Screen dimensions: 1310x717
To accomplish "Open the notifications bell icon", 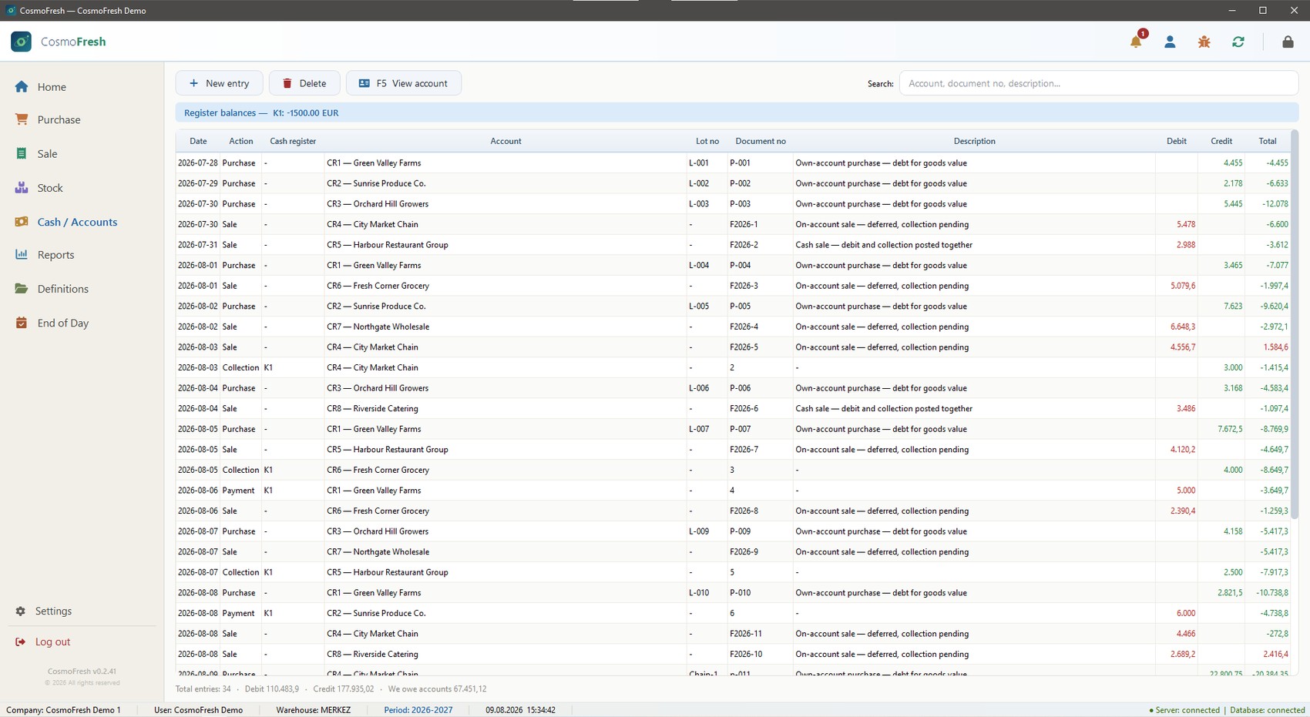I will click(1136, 42).
